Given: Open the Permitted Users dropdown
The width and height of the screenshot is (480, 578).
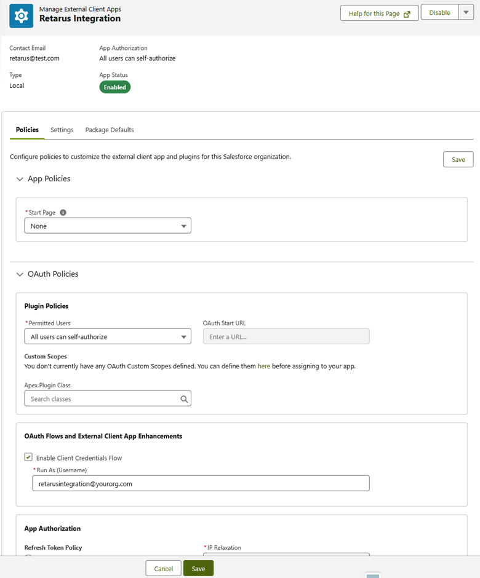Looking at the screenshot, I should (108, 337).
